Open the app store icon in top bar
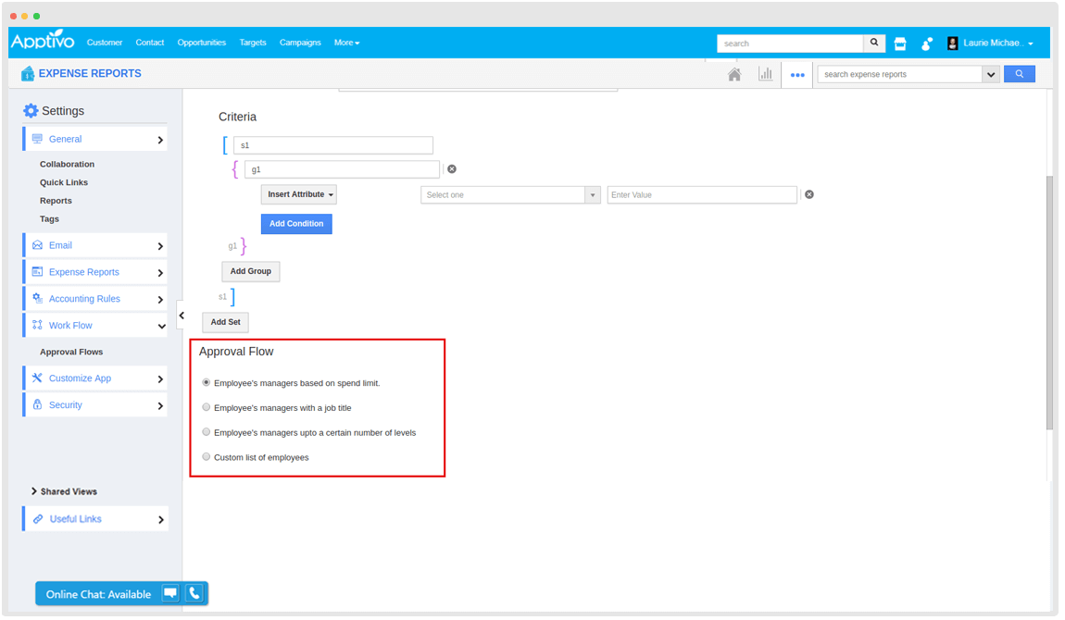 coord(900,43)
